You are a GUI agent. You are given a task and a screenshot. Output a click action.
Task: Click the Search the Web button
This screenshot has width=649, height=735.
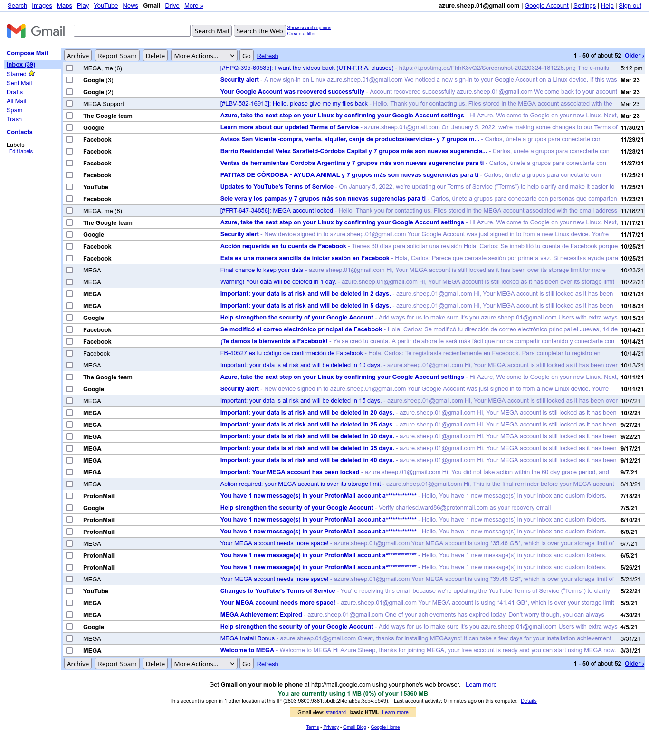tap(259, 31)
